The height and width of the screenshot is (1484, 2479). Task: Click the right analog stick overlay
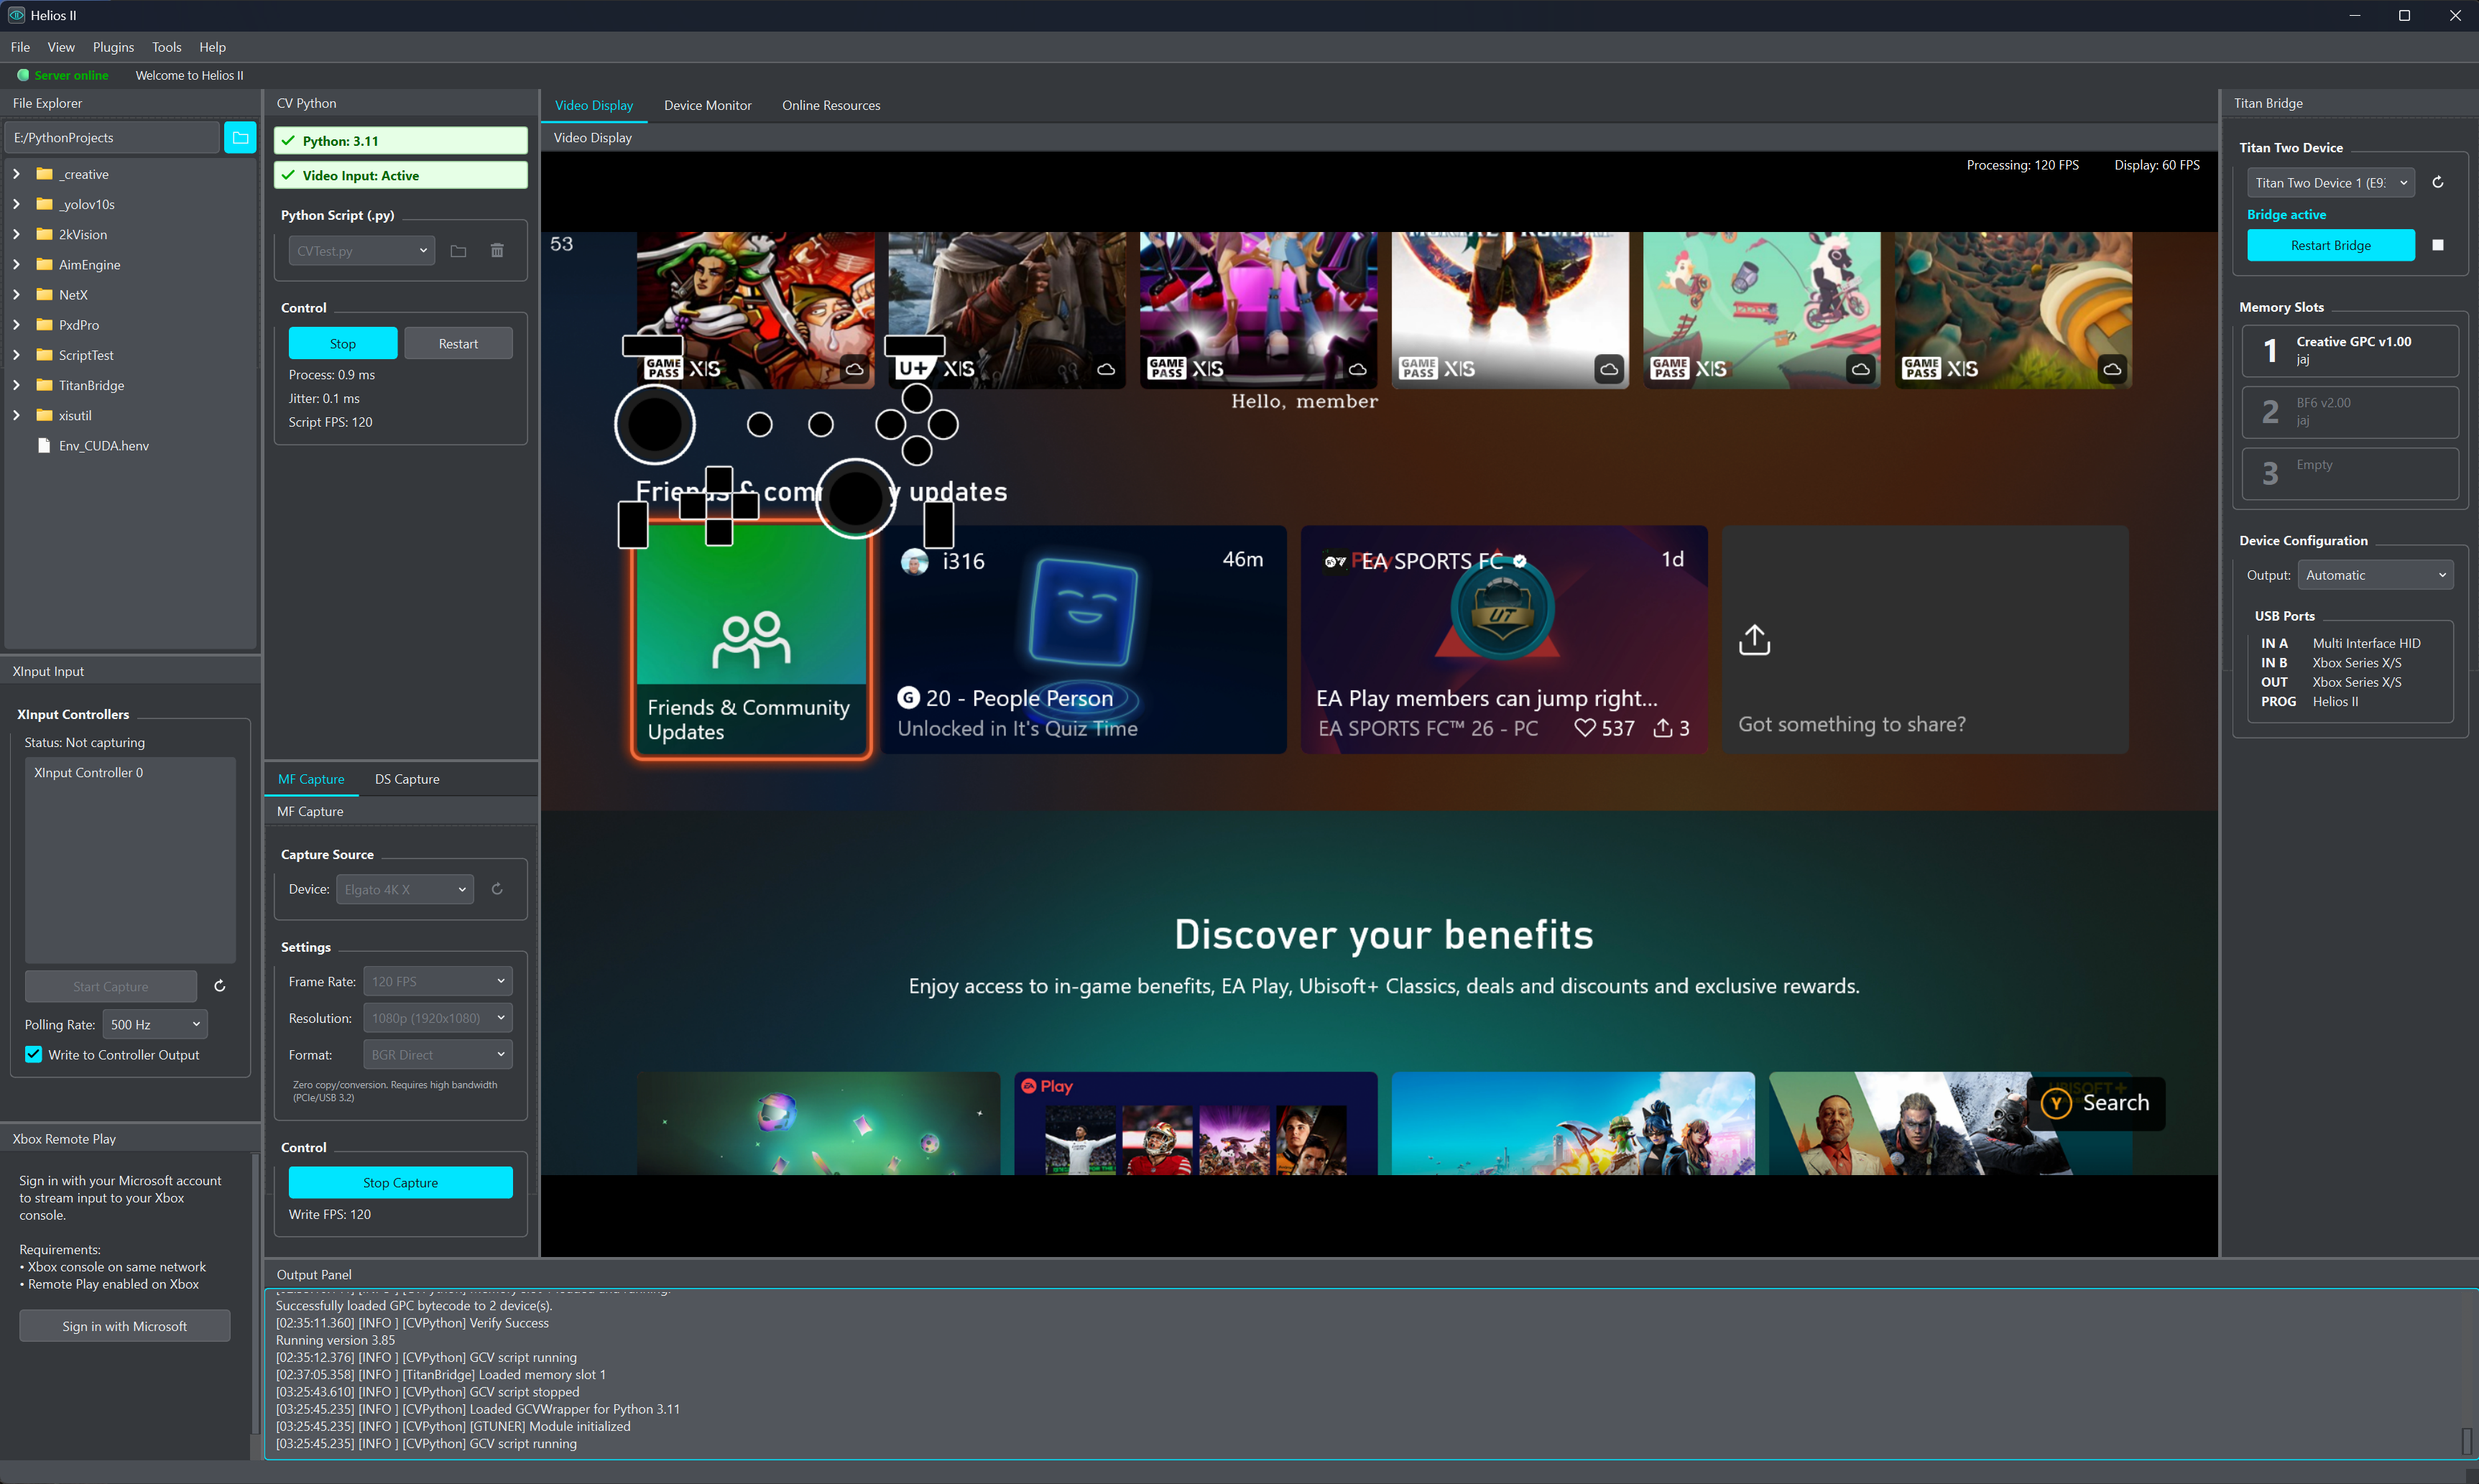point(855,498)
